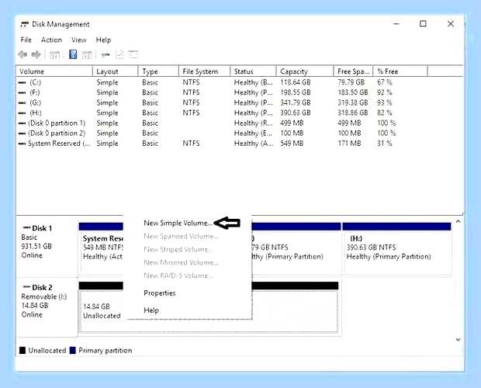Image resolution: width=481 pixels, height=388 pixels.
Task: Click the Connect/Refresh disk toolbar icon
Action: pyautogui.click(x=106, y=55)
